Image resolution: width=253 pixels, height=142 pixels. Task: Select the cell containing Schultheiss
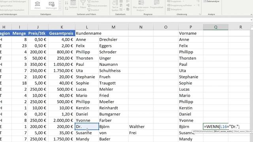tap(113, 71)
